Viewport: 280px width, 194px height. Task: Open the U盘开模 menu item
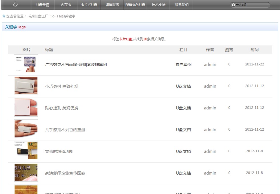[43, 5]
